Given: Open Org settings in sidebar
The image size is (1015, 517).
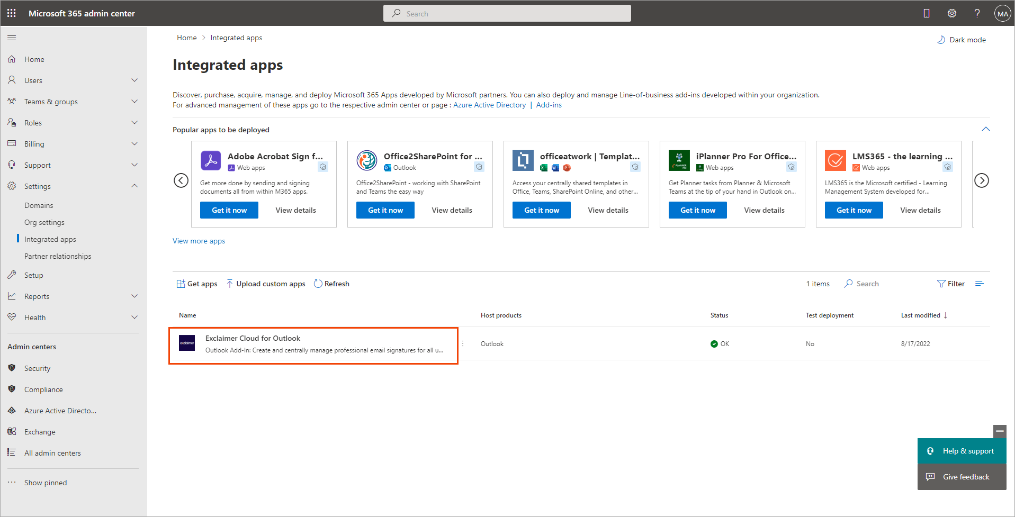Looking at the screenshot, I should 44,222.
